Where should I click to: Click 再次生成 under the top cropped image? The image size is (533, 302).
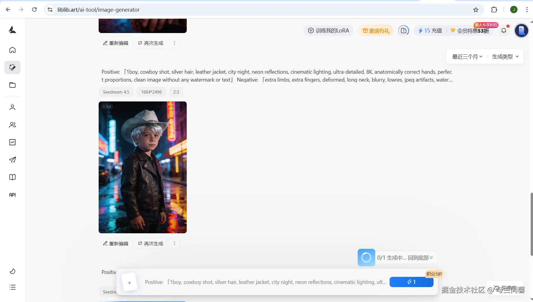[x=151, y=43]
